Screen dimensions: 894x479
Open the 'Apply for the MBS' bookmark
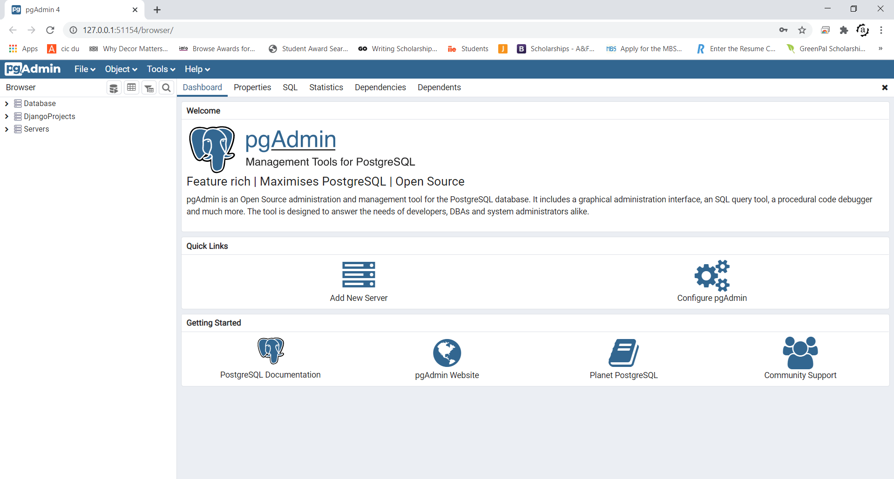click(644, 49)
